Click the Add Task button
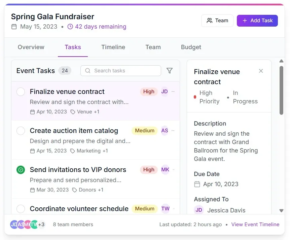The width and height of the screenshot is (290, 240). [257, 21]
